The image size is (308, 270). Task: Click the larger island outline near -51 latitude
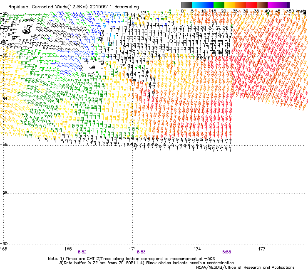click(27, 29)
